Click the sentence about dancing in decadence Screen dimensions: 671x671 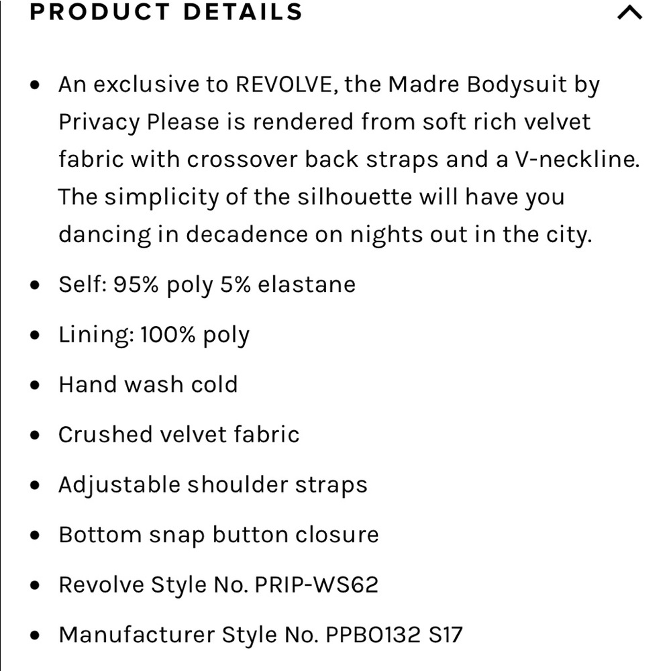(x=325, y=215)
